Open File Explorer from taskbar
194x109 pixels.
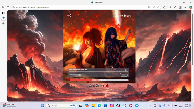tap(93, 106)
